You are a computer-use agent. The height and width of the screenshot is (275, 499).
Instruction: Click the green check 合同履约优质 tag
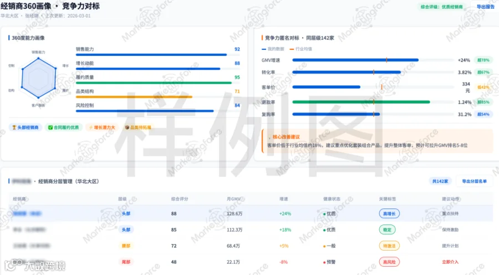pyautogui.click(x=63, y=128)
